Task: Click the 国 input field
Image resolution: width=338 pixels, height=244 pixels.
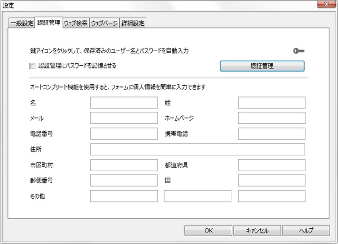Action: point(271,180)
